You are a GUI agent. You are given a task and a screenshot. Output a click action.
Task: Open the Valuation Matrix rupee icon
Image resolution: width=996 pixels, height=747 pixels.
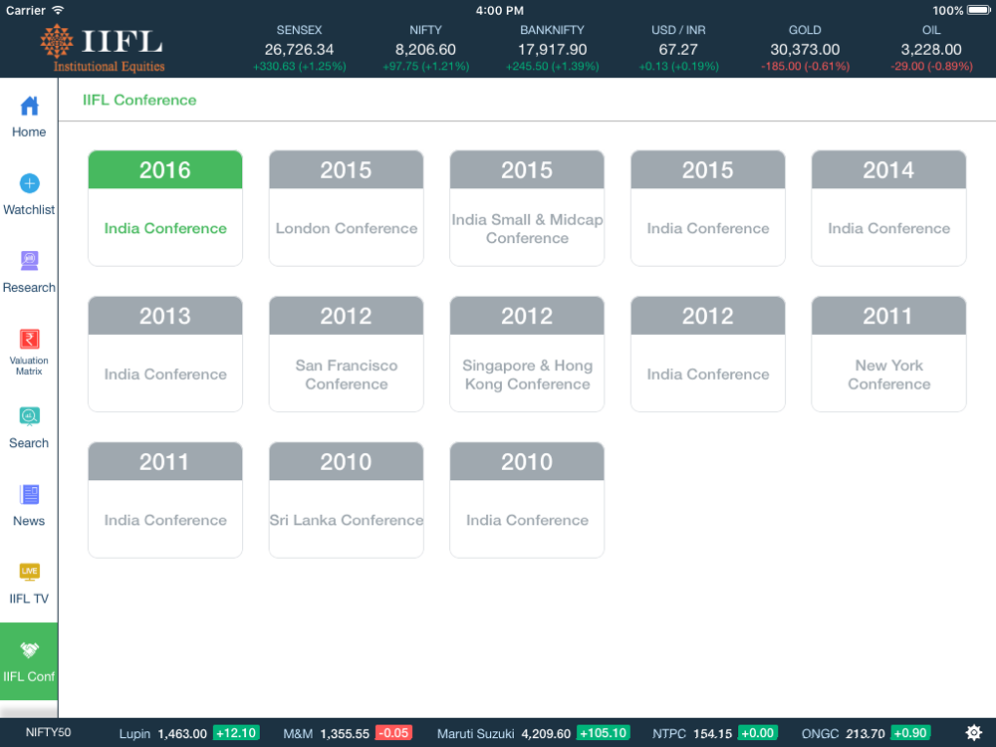pos(29,339)
